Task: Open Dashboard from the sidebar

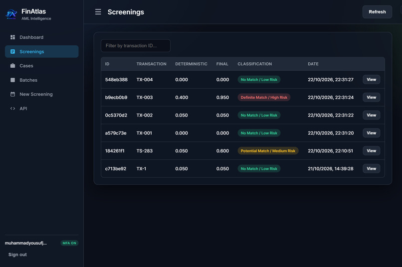Action: click(x=42, y=37)
